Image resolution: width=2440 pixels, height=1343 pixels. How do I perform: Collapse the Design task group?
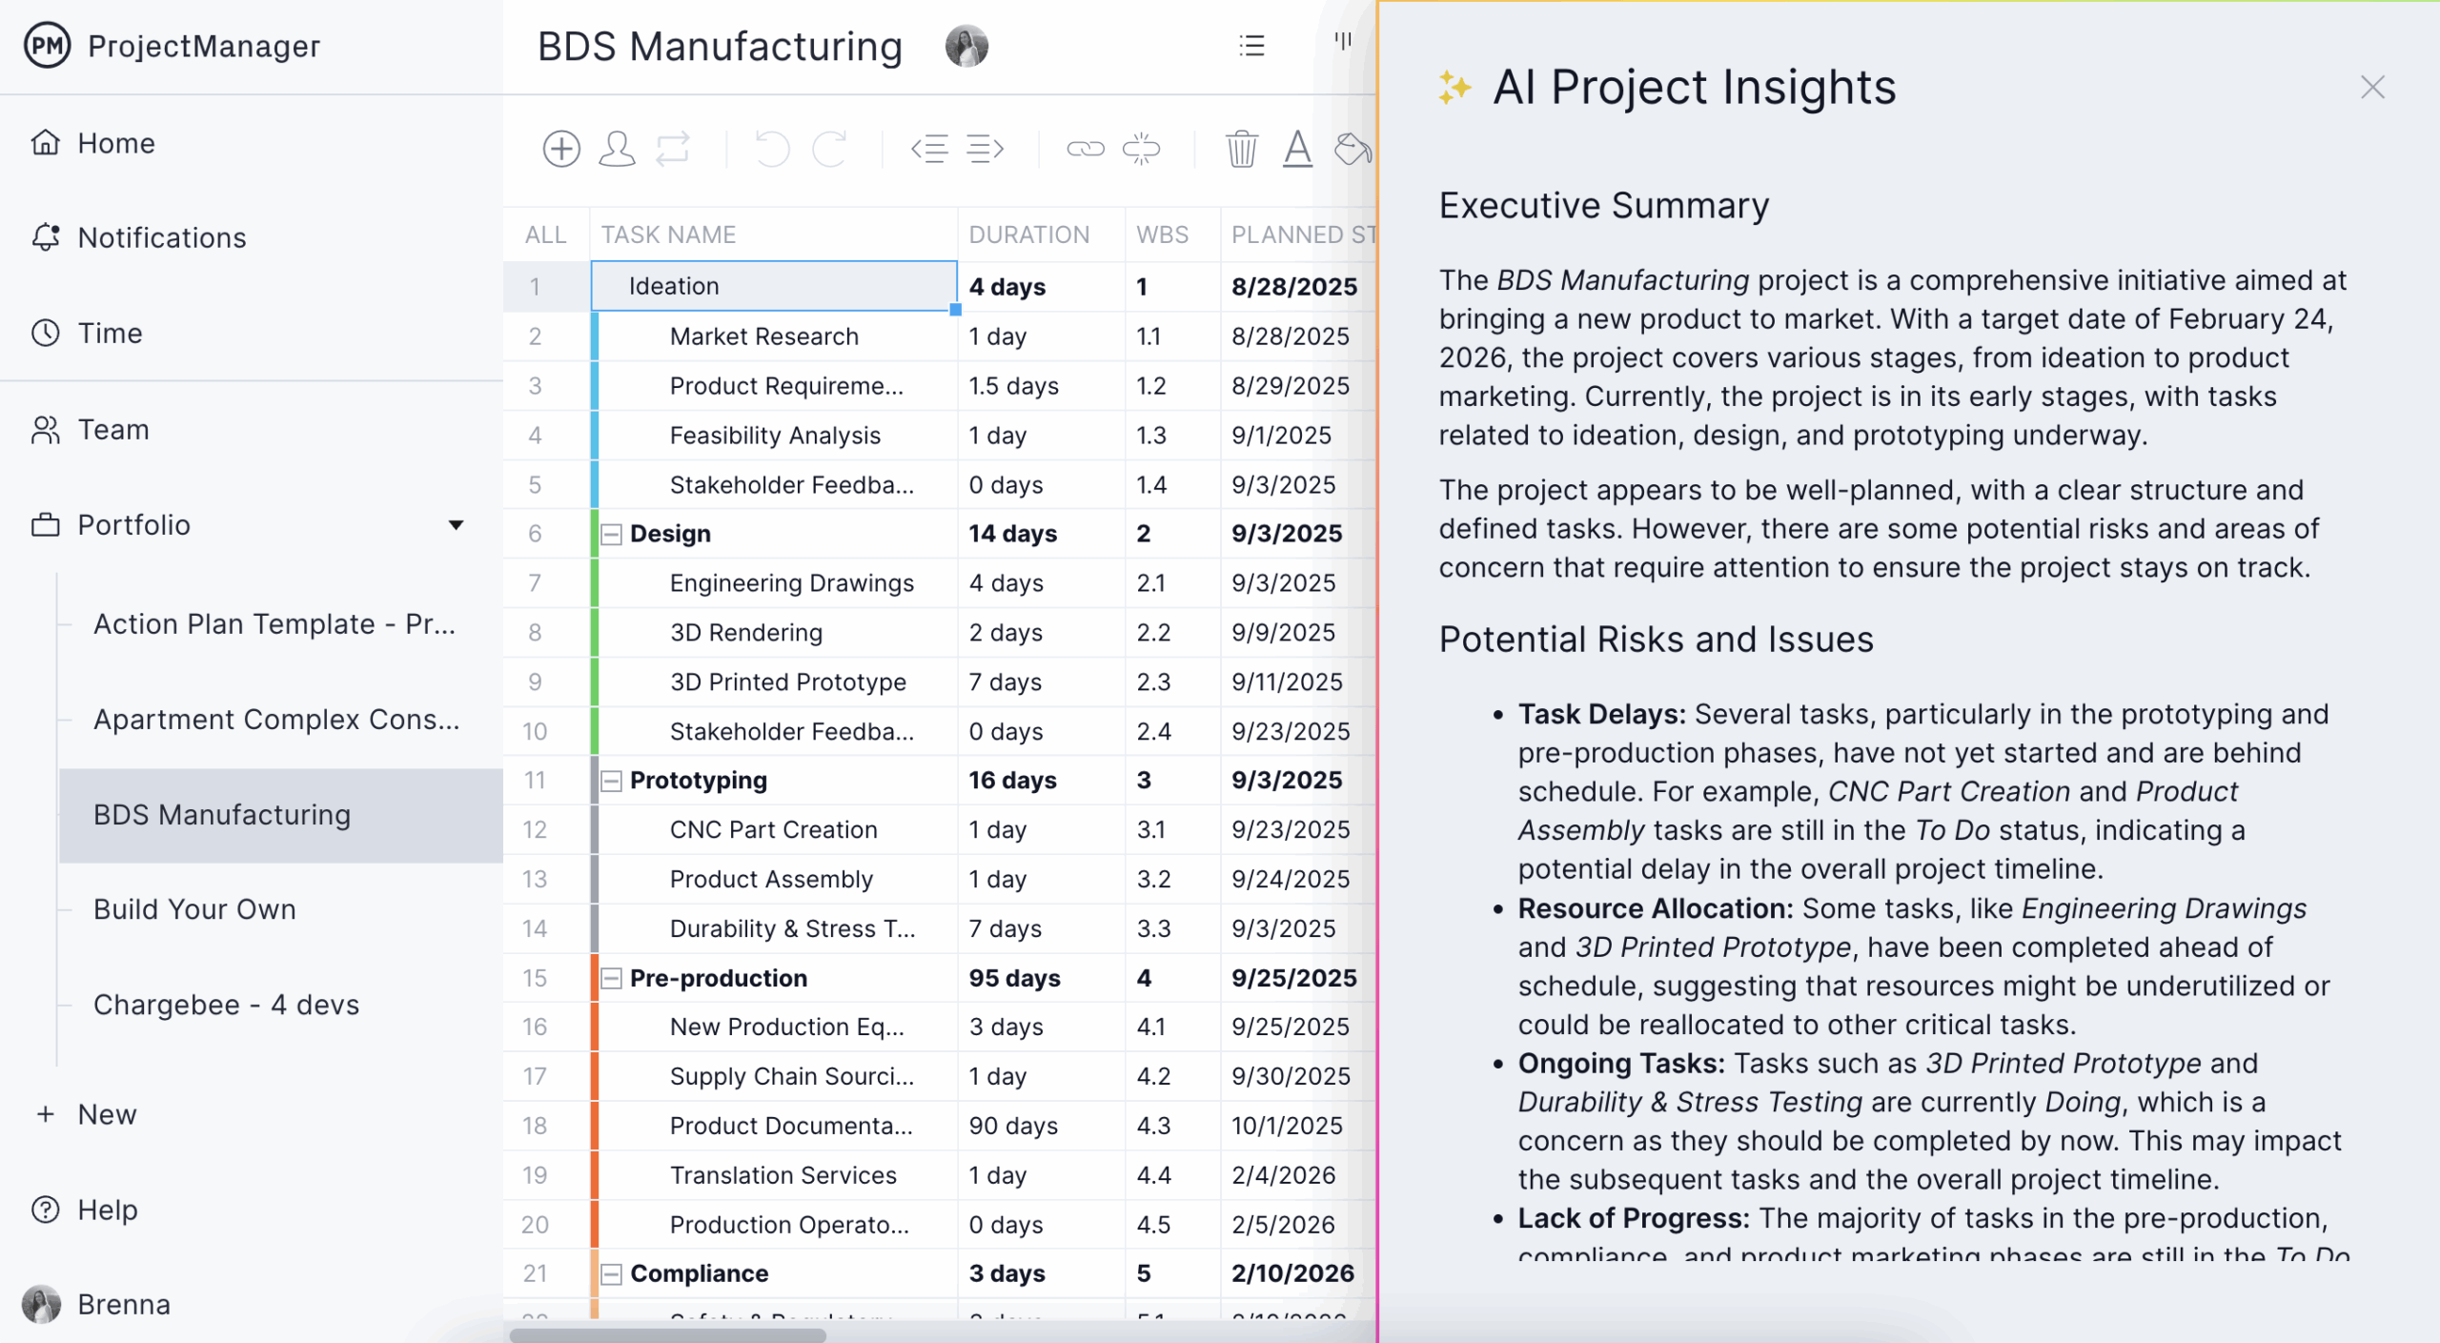point(611,534)
